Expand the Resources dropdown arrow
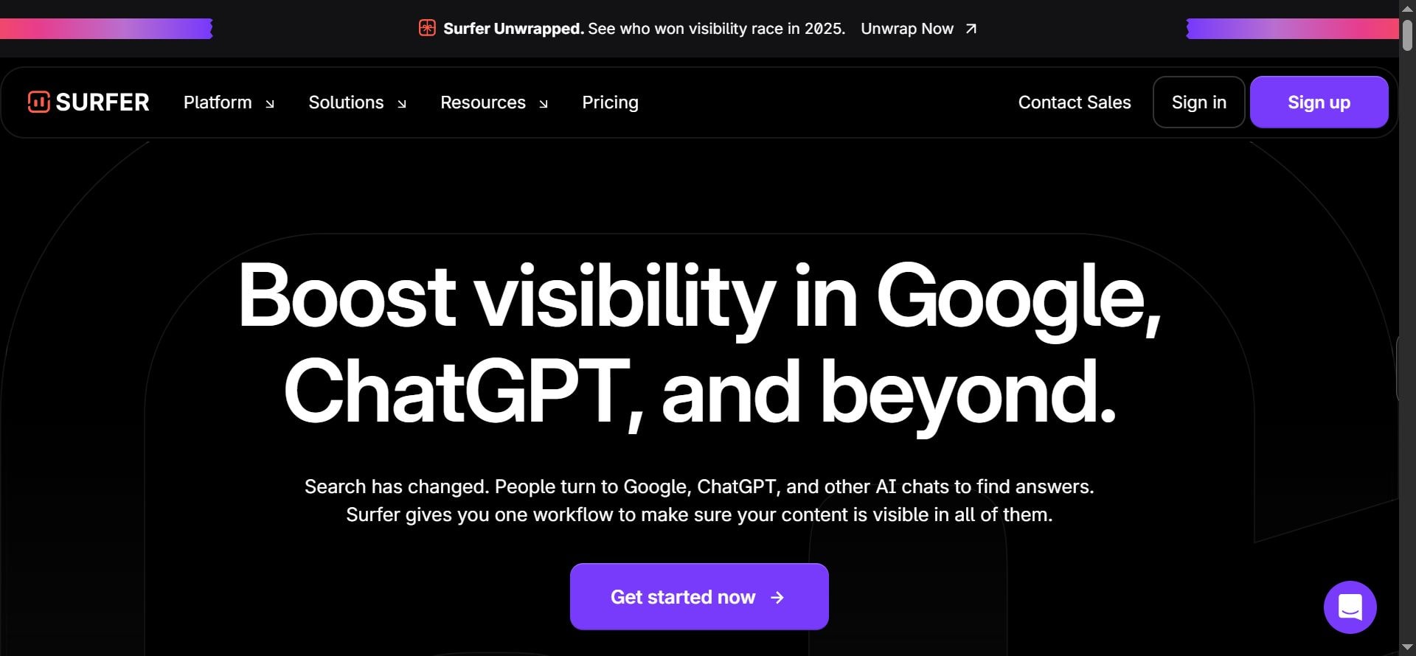The height and width of the screenshot is (656, 1416). coord(544,104)
